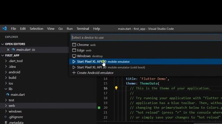Click the Chrome browser window icon
The image size is (222, 124).
[74, 45]
